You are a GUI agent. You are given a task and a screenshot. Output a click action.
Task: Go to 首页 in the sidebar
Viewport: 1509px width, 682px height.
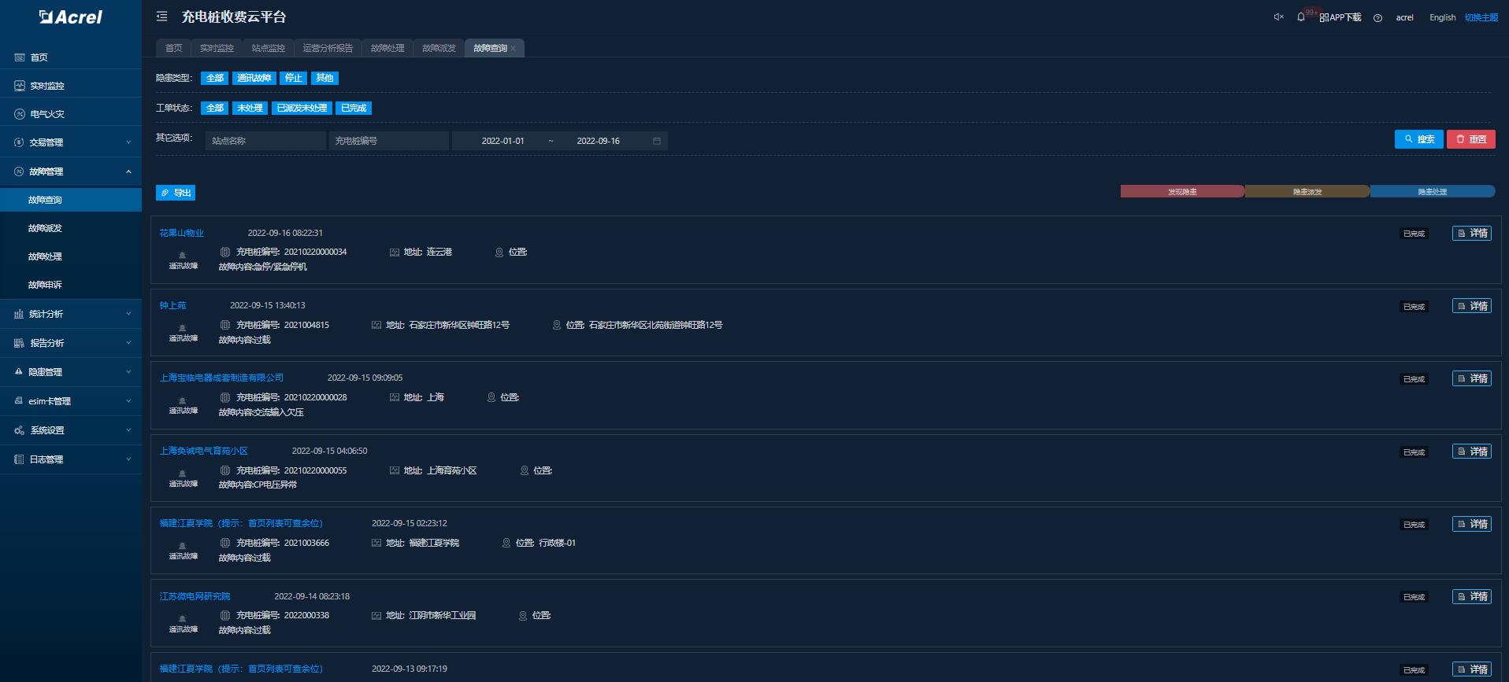(x=71, y=57)
